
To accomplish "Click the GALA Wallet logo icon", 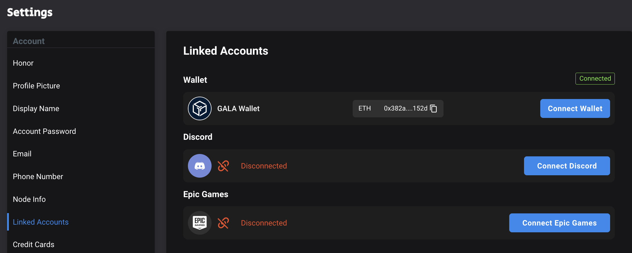I will (200, 108).
